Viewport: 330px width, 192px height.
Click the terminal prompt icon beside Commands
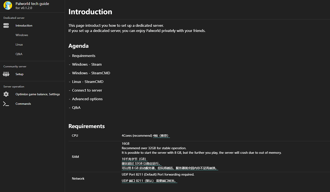[x=6, y=104]
